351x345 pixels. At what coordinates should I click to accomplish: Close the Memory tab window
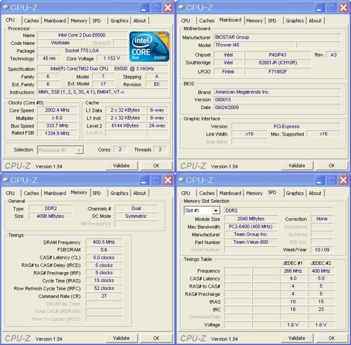(x=168, y=180)
